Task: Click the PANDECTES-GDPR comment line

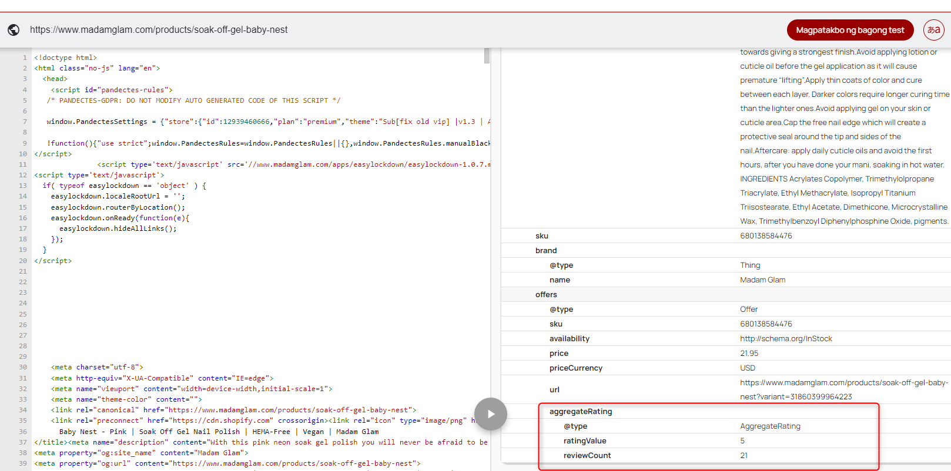Action: pyautogui.click(x=193, y=100)
